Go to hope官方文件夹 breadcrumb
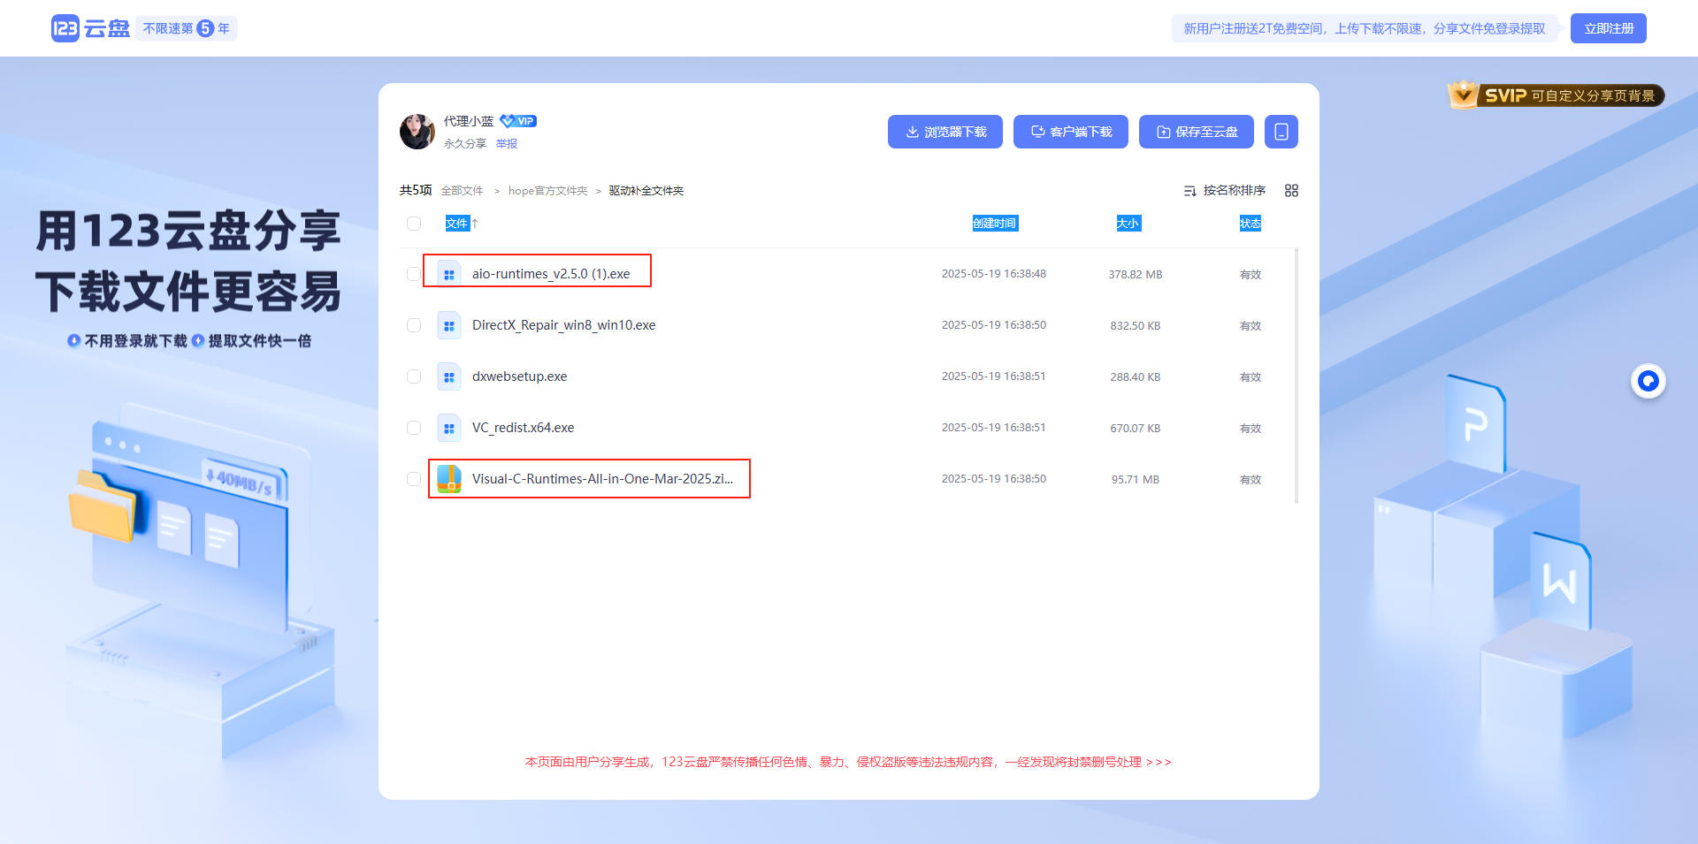This screenshot has height=844, width=1698. [x=547, y=191]
